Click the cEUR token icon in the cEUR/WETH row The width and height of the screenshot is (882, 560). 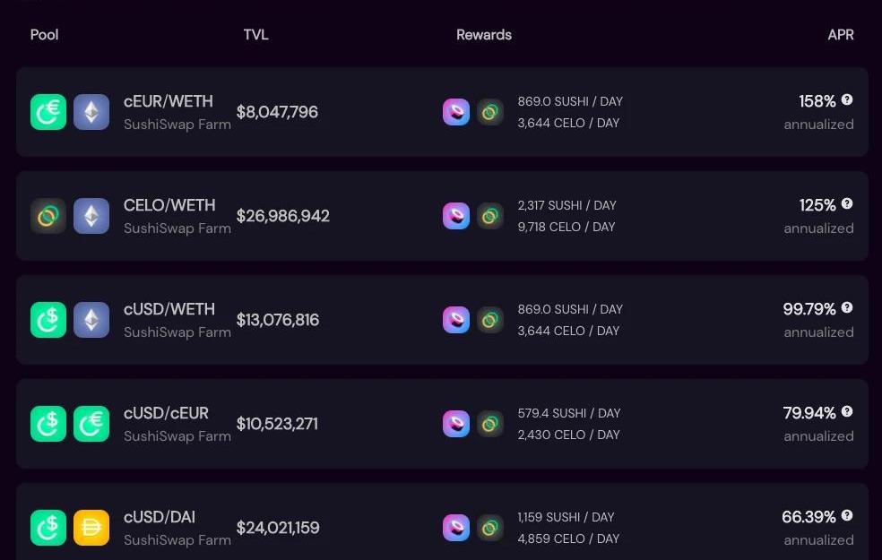click(48, 112)
